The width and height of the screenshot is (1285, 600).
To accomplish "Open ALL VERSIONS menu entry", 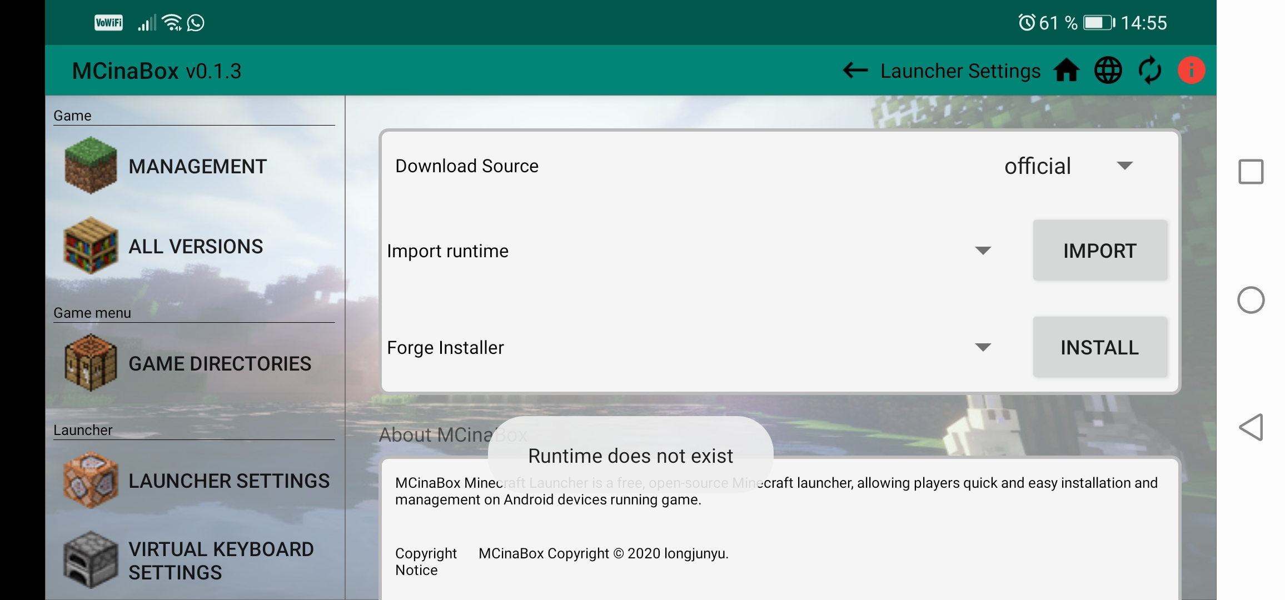I will (x=196, y=247).
